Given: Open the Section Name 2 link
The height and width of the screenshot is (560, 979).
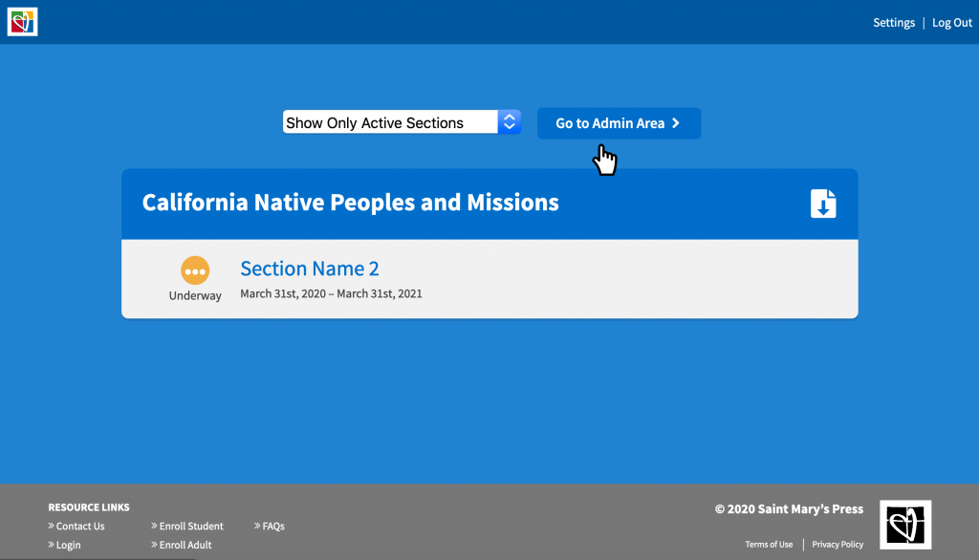Looking at the screenshot, I should 310,268.
